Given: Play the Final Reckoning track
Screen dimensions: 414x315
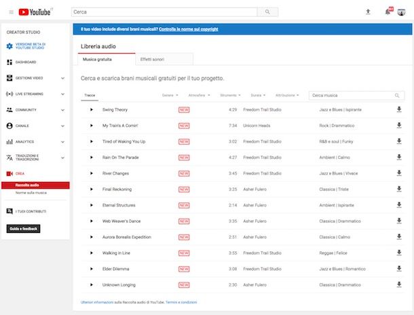Looking at the screenshot, I should tap(92, 189).
